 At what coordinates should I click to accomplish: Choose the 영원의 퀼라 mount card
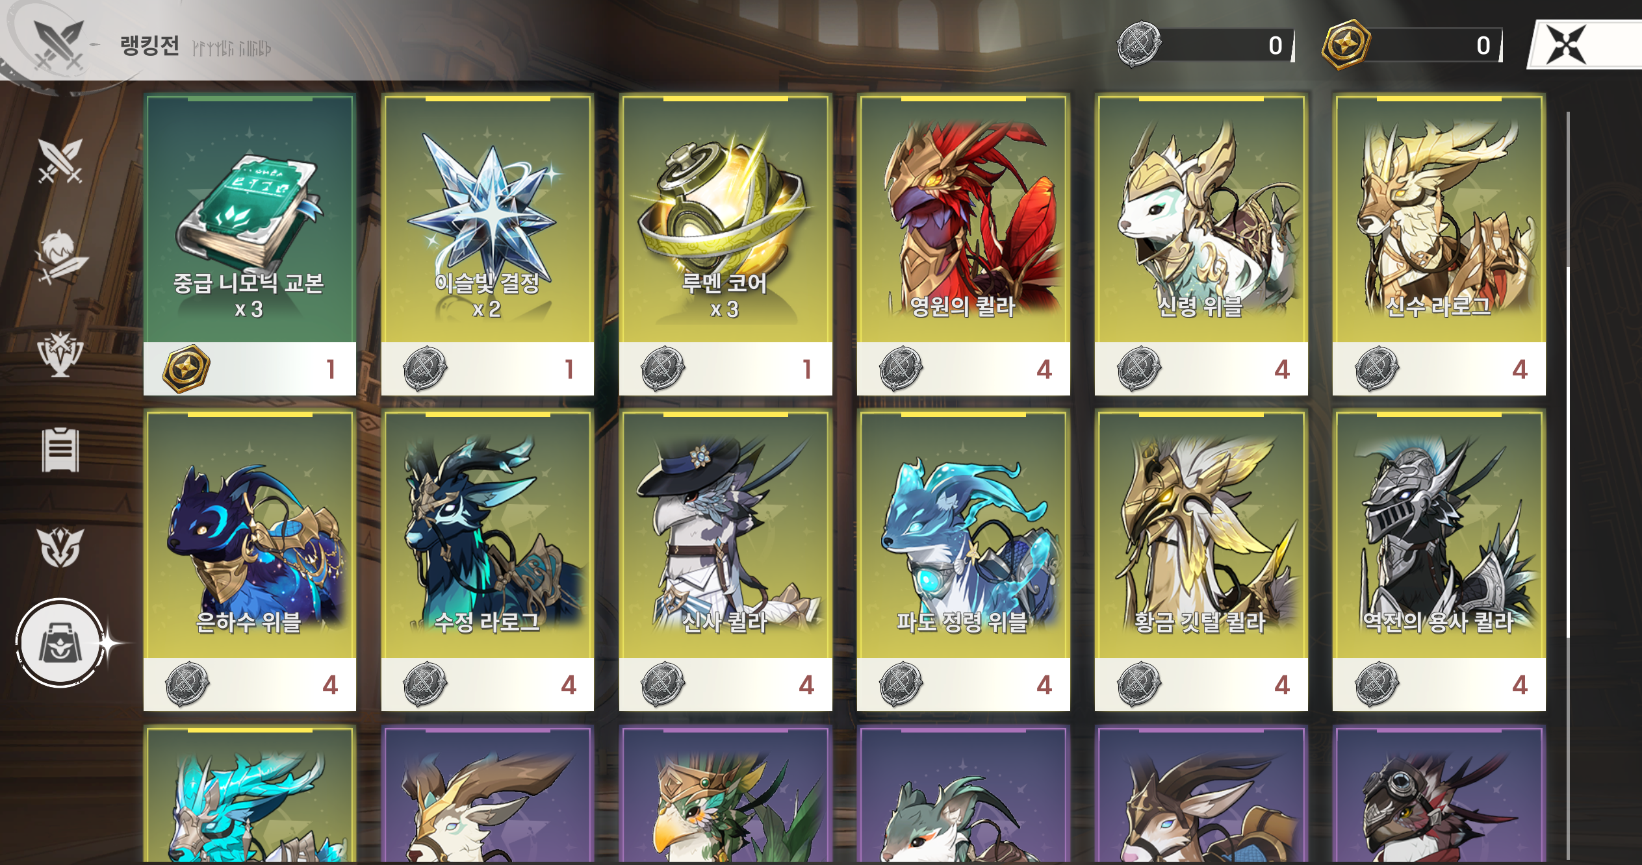963,245
